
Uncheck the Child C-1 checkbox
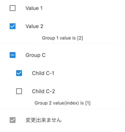pyautogui.click(x=19, y=73)
